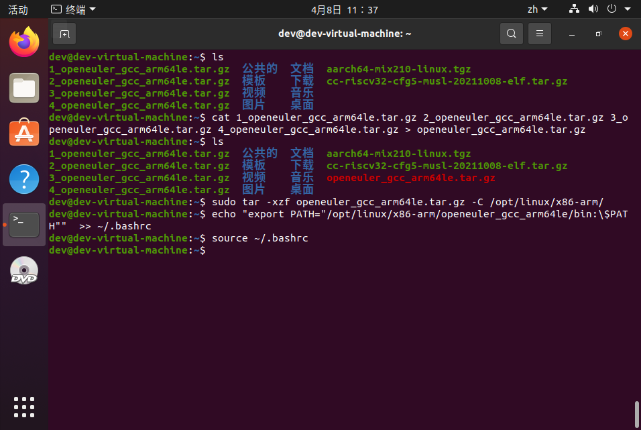This screenshot has height=430, width=641.
Task: Open the terminal hamburger menu
Action: (x=539, y=34)
